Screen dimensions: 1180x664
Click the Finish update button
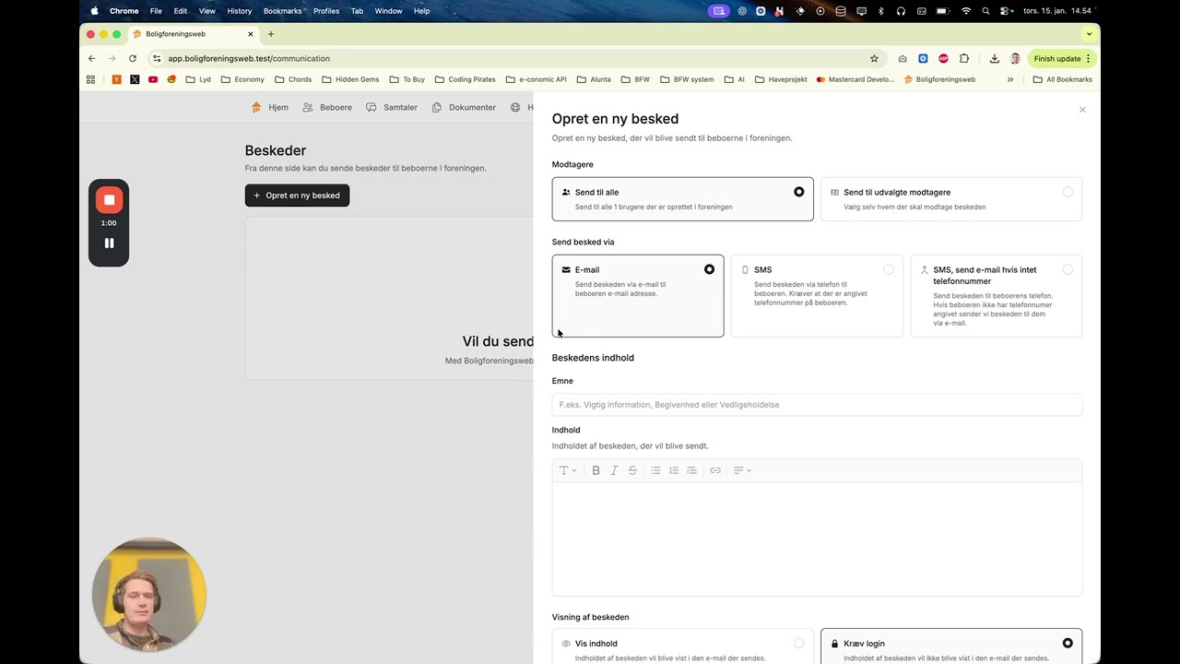1060,58
